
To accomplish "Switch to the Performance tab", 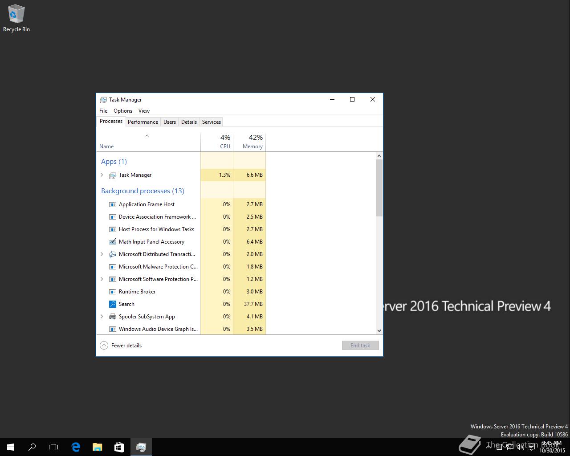I will pyautogui.click(x=143, y=122).
